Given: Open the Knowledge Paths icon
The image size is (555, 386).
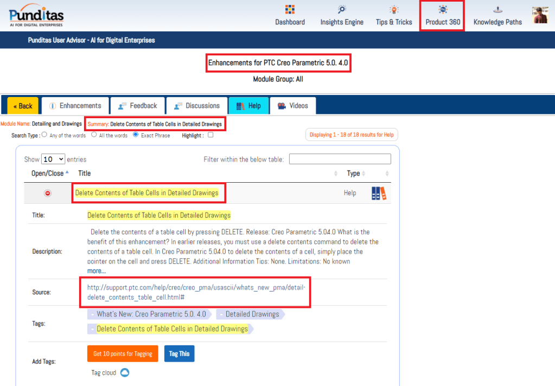Looking at the screenshot, I should 497,10.
